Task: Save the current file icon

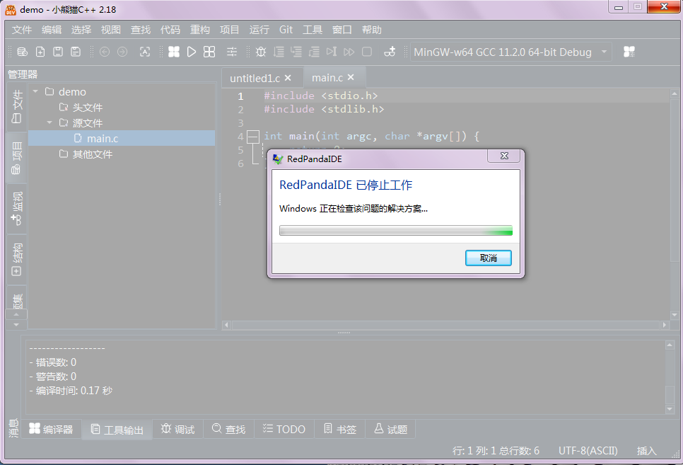Action: point(58,52)
